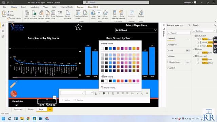Switch to the Modeling ribbon tab
The image size is (217, 122).
click(x=35, y=7)
